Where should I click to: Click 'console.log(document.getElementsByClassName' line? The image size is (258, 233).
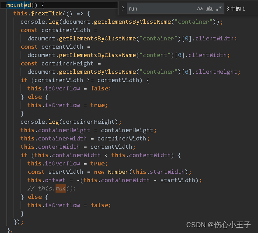pyautogui.click(x=122, y=22)
